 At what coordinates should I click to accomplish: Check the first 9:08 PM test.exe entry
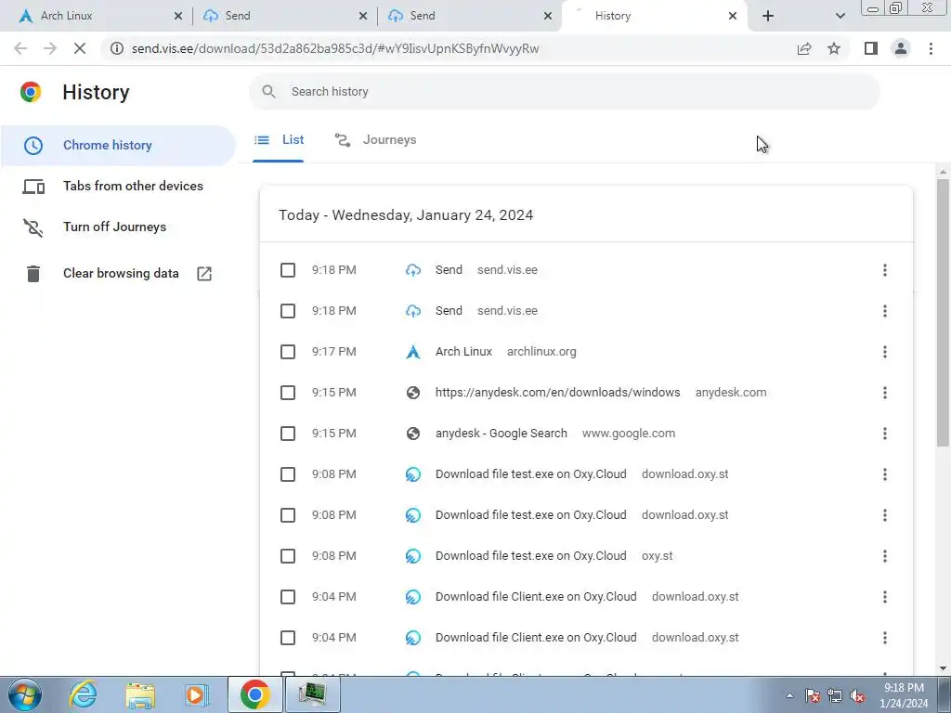point(288,474)
